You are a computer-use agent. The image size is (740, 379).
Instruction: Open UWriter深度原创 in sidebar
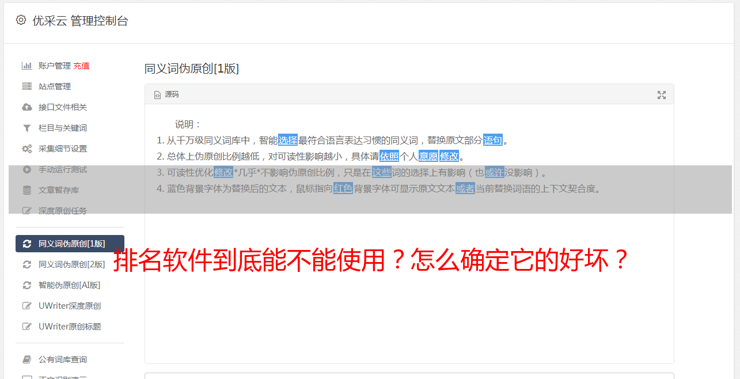pos(70,306)
